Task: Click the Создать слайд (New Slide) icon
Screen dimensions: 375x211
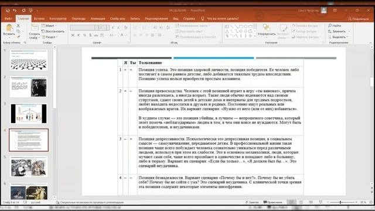Action: click(x=35, y=28)
